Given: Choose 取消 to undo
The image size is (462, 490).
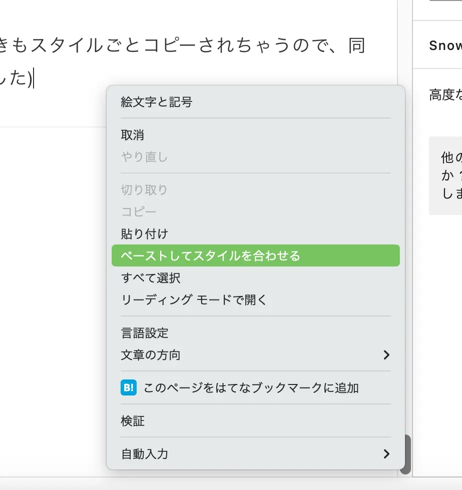Looking at the screenshot, I should [x=133, y=135].
